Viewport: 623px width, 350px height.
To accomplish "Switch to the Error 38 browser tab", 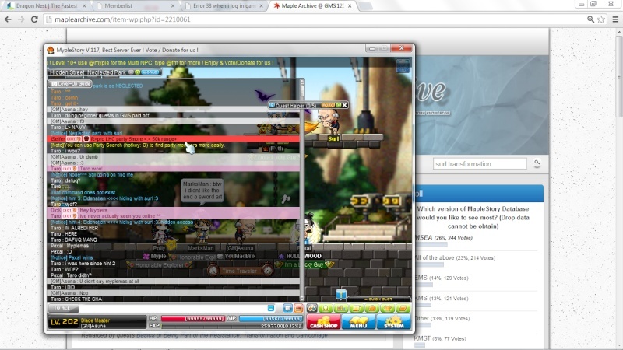I will coord(224,6).
